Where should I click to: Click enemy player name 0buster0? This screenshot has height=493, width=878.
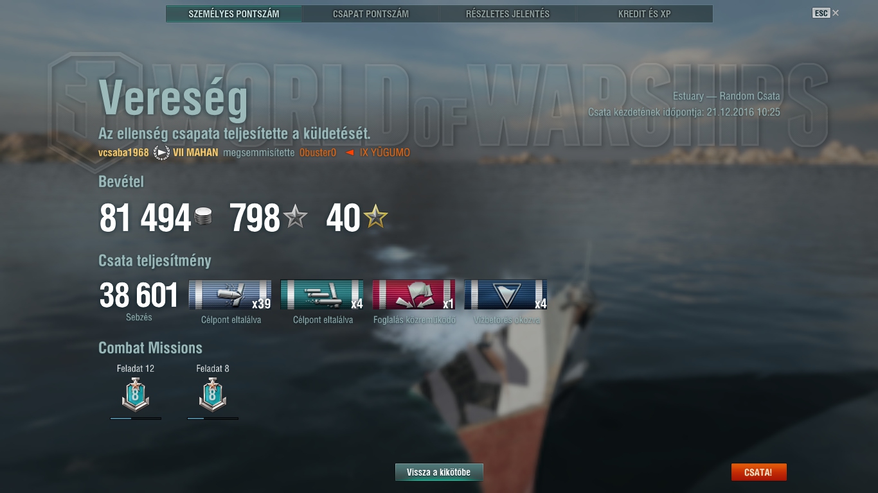(318, 153)
